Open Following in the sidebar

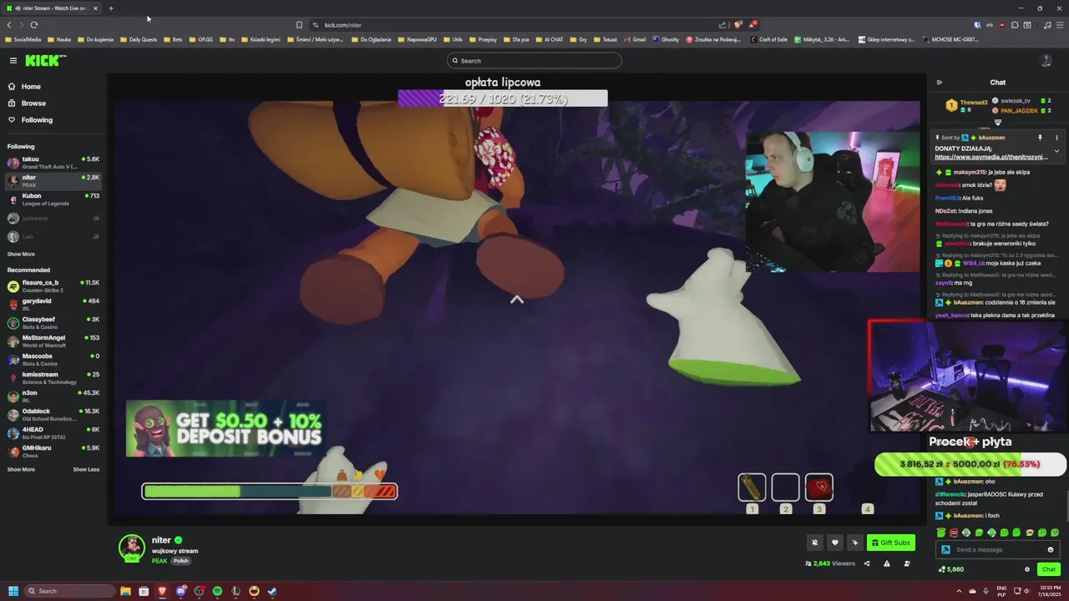pyautogui.click(x=31, y=120)
